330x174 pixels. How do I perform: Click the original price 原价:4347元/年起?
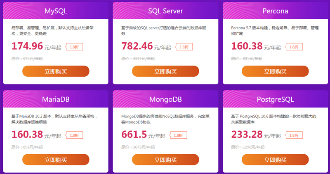point(138,59)
